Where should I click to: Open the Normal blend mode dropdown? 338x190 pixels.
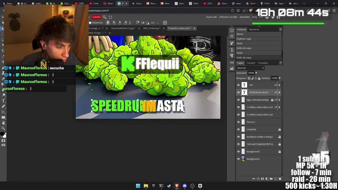click(250, 68)
